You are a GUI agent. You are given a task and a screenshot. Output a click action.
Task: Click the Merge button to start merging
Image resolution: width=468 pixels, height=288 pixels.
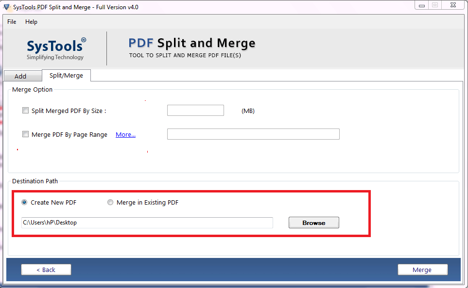click(x=422, y=270)
